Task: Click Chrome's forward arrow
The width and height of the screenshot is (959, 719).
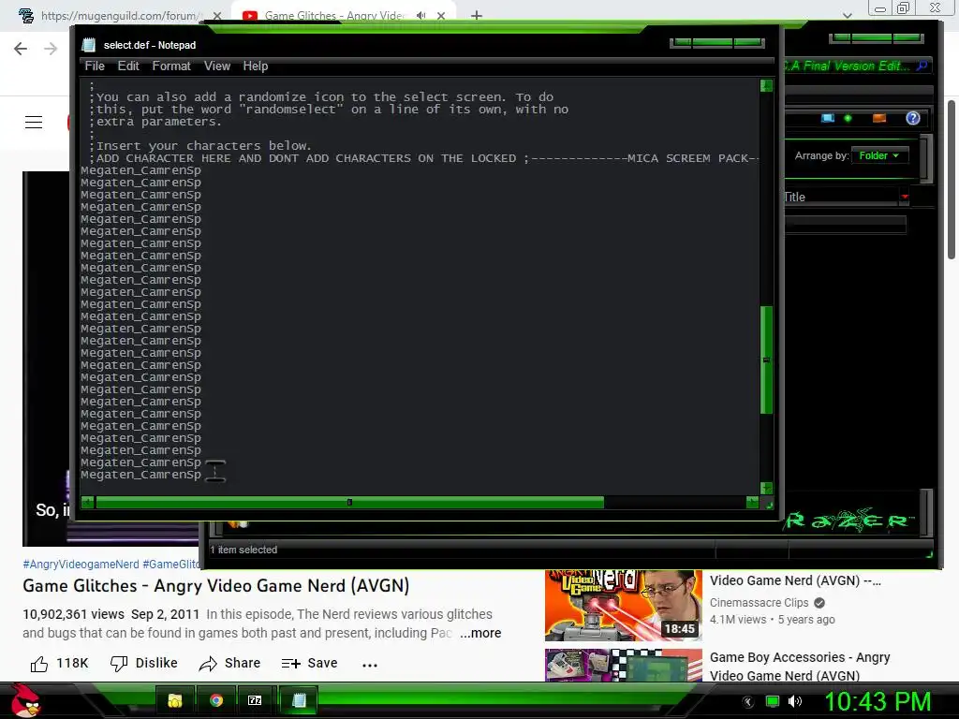Action: [51, 49]
